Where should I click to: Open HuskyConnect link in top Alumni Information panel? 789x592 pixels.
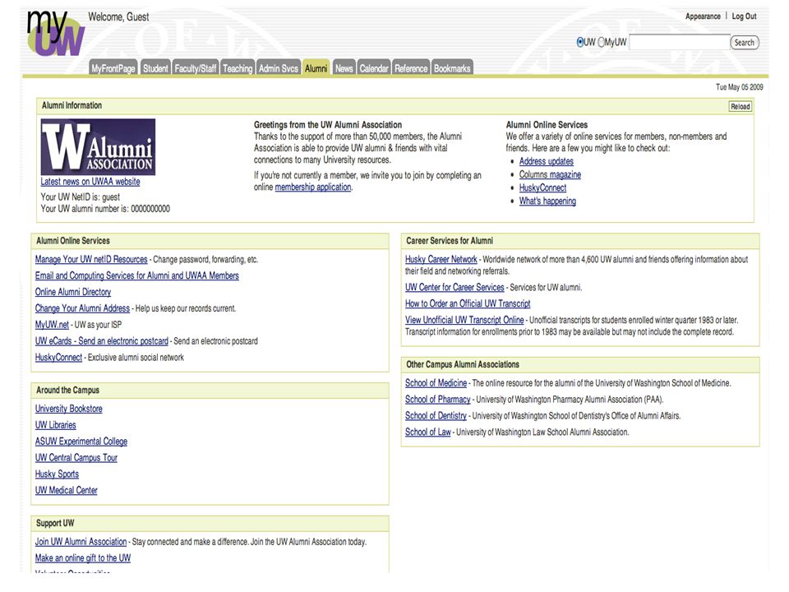[x=542, y=187]
